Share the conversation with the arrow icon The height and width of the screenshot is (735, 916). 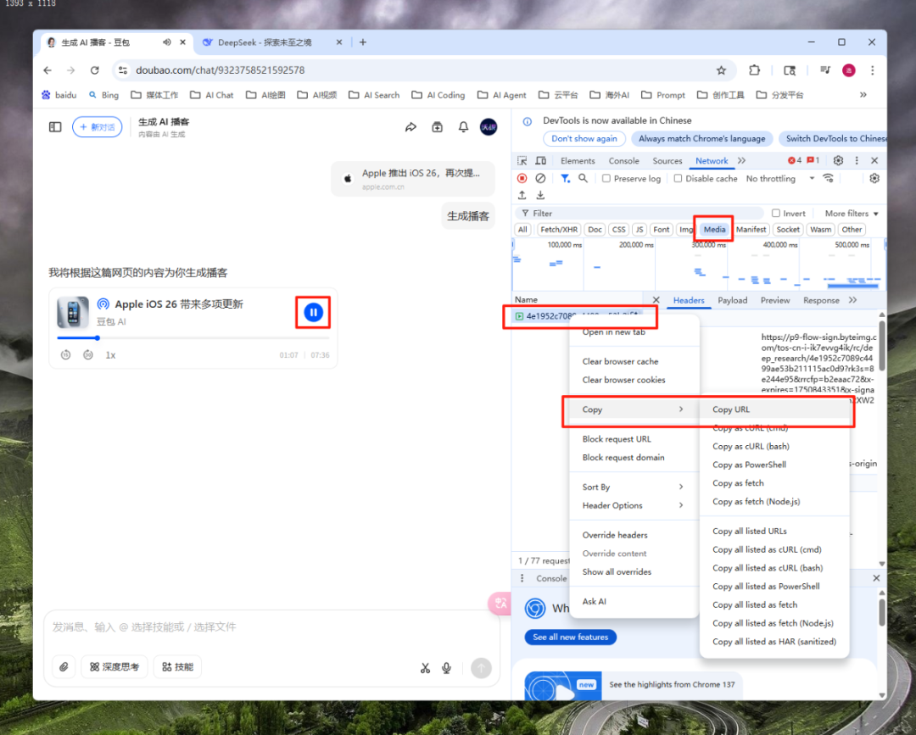tap(411, 126)
